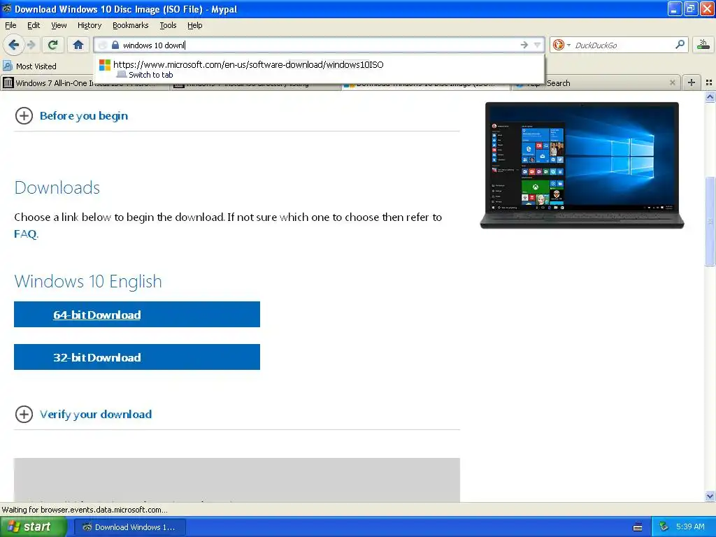716x537 pixels.
Task: Close the Search tab
Action: pyautogui.click(x=672, y=83)
